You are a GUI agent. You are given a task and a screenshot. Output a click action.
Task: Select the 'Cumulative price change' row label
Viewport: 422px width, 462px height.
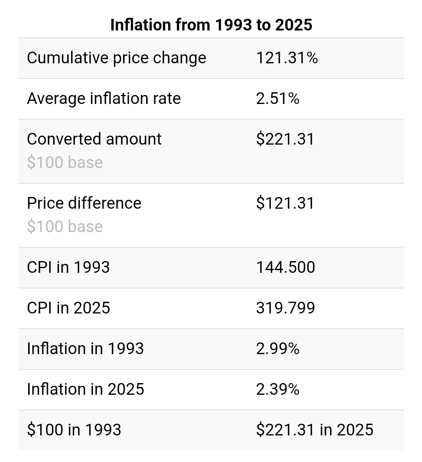pyautogui.click(x=116, y=58)
